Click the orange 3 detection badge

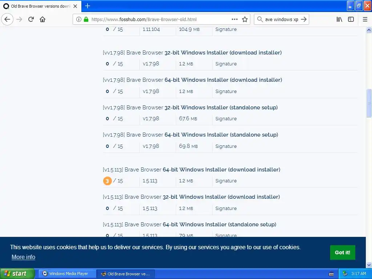pyautogui.click(x=107, y=181)
